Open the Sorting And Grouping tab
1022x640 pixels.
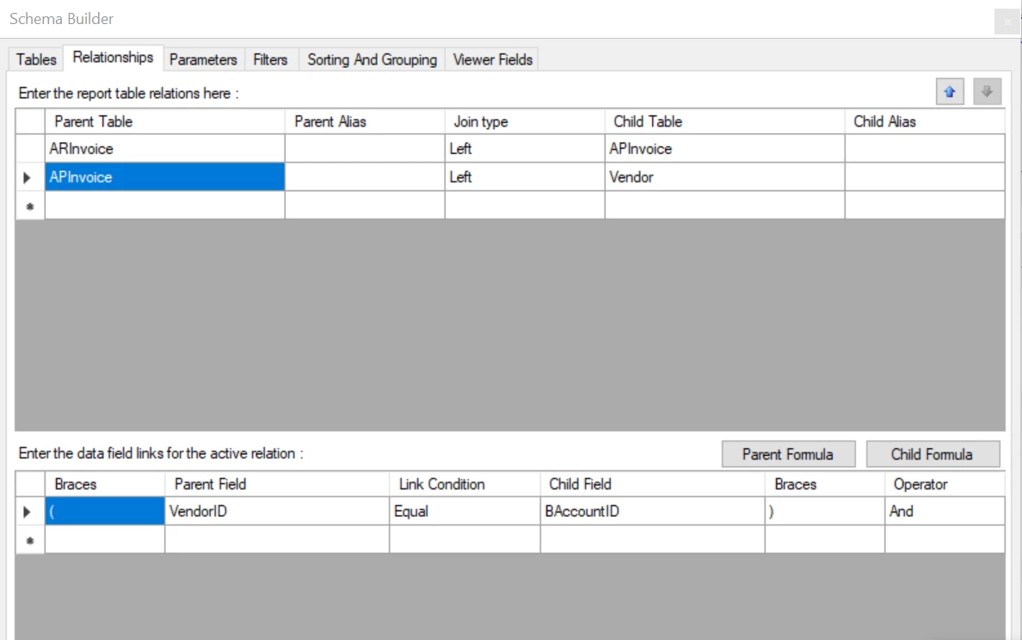[x=372, y=59]
